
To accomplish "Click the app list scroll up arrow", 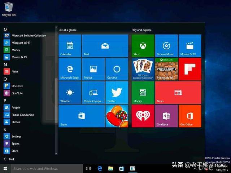I will [x=56, y=27].
